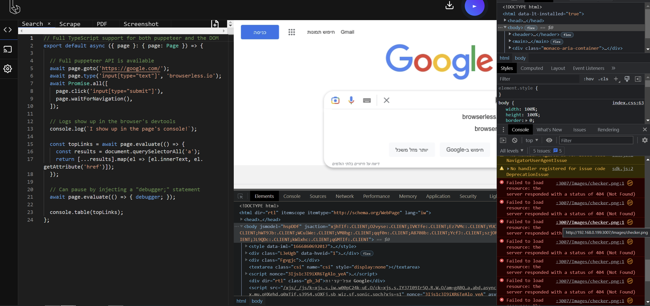The width and height of the screenshot is (650, 306).
Task: Toggle the live expression eye icon
Action: 549,140
